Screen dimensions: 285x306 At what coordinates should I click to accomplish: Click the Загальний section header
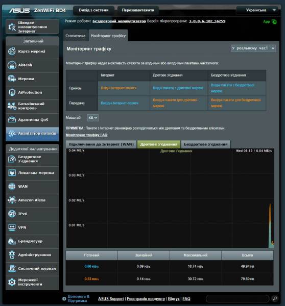(33, 41)
